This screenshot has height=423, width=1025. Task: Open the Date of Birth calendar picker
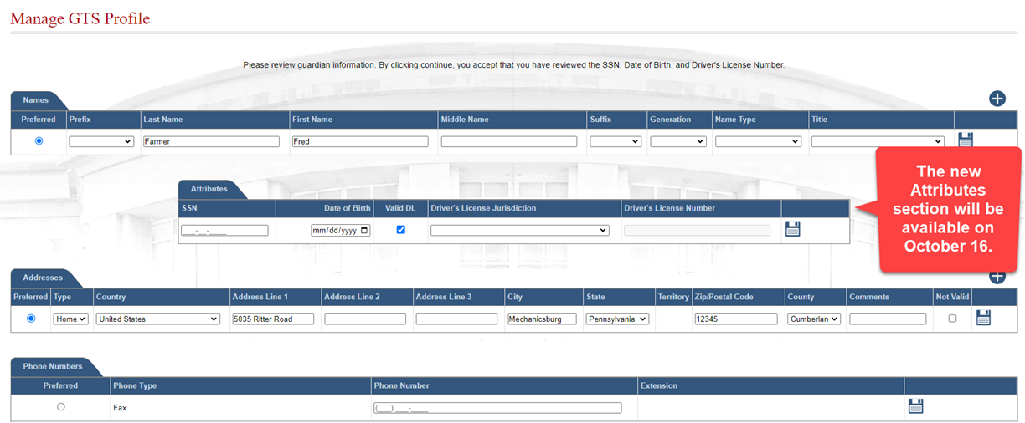coord(364,231)
